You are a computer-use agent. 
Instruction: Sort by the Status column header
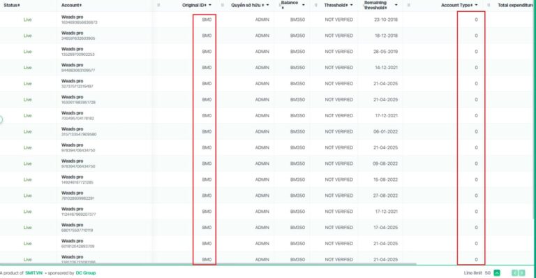[x=12, y=5]
